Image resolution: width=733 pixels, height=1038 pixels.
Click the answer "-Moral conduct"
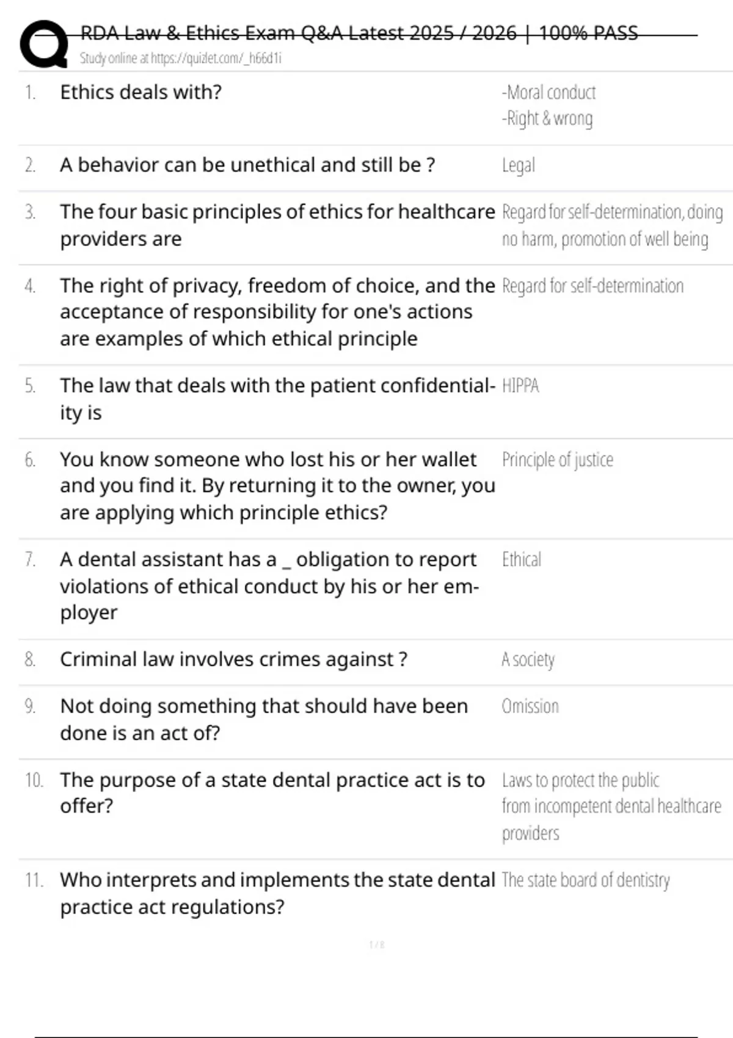click(549, 93)
